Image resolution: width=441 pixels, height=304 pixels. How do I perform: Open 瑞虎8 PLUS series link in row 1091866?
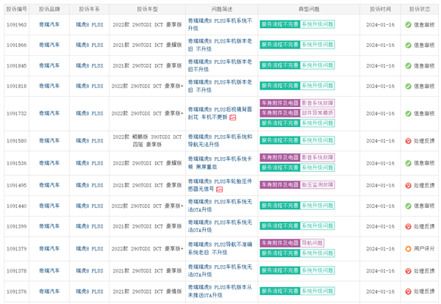click(x=90, y=46)
